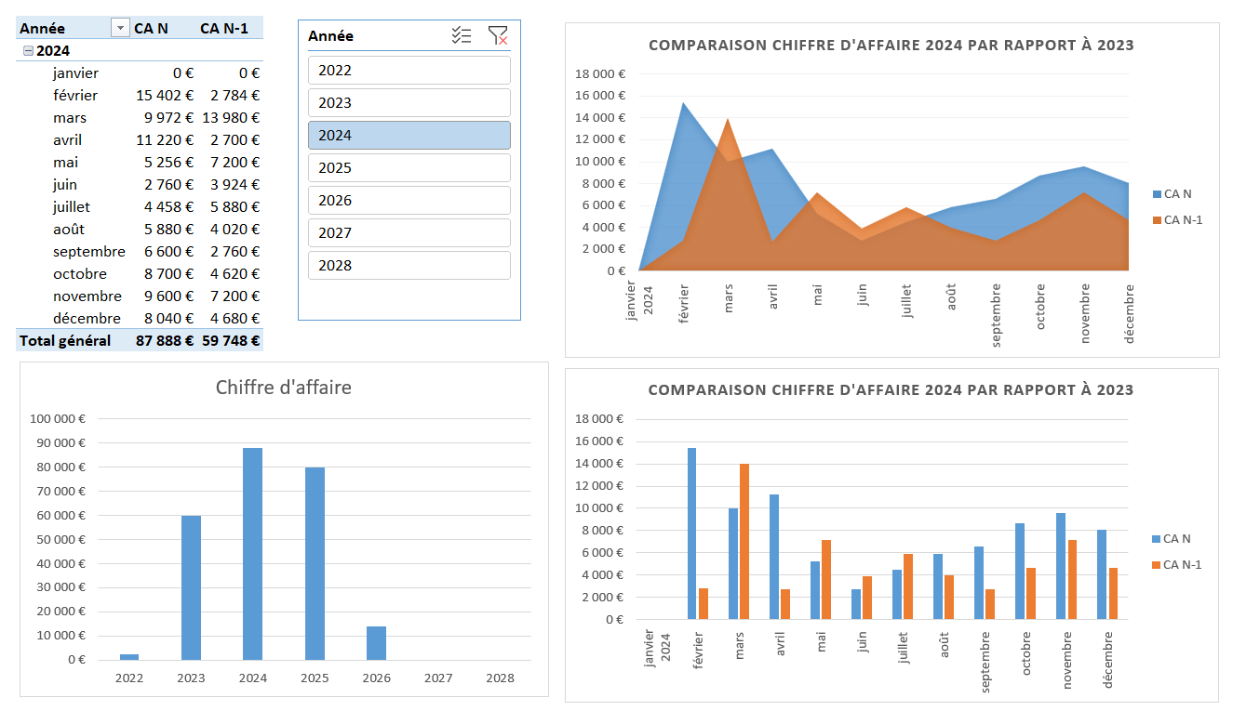Pick 2026 in the Année slicer

[x=409, y=201]
